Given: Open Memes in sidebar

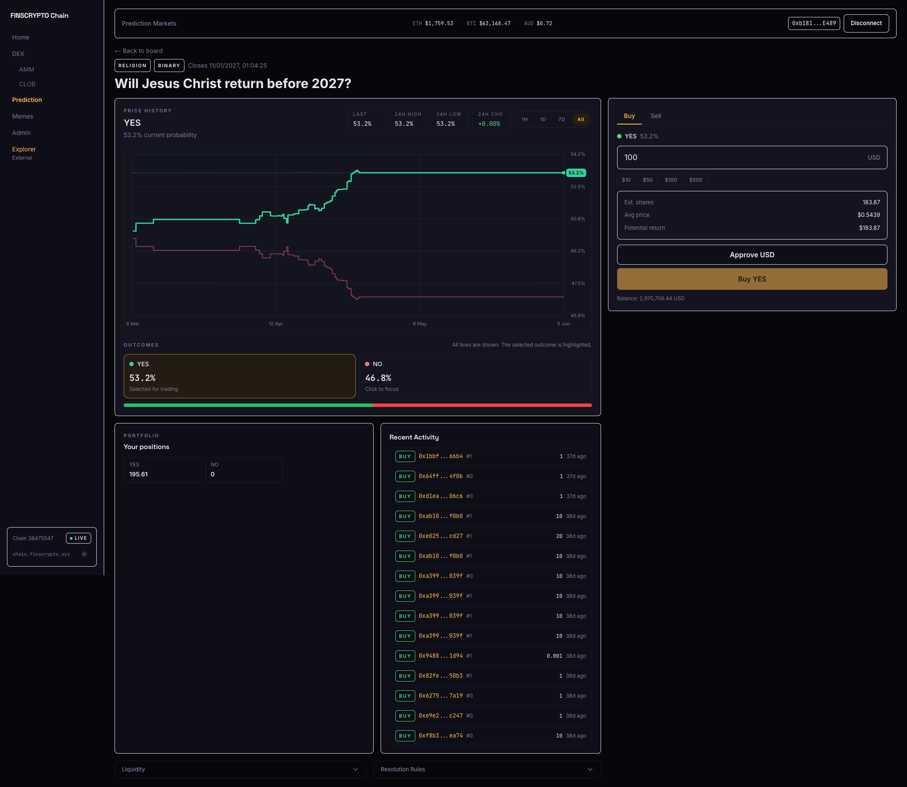Looking at the screenshot, I should (23, 116).
